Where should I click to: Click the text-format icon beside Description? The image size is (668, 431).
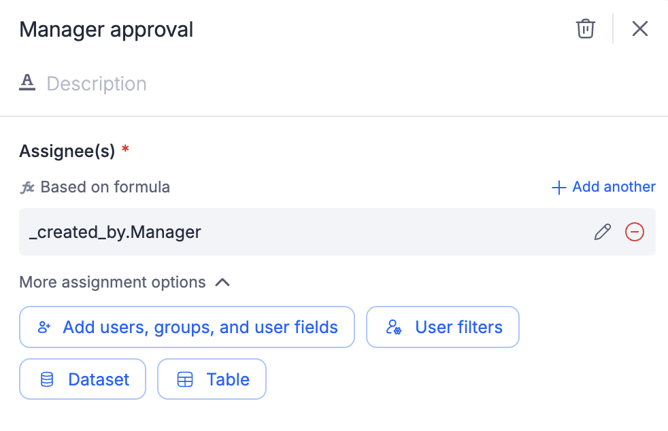coord(27,83)
